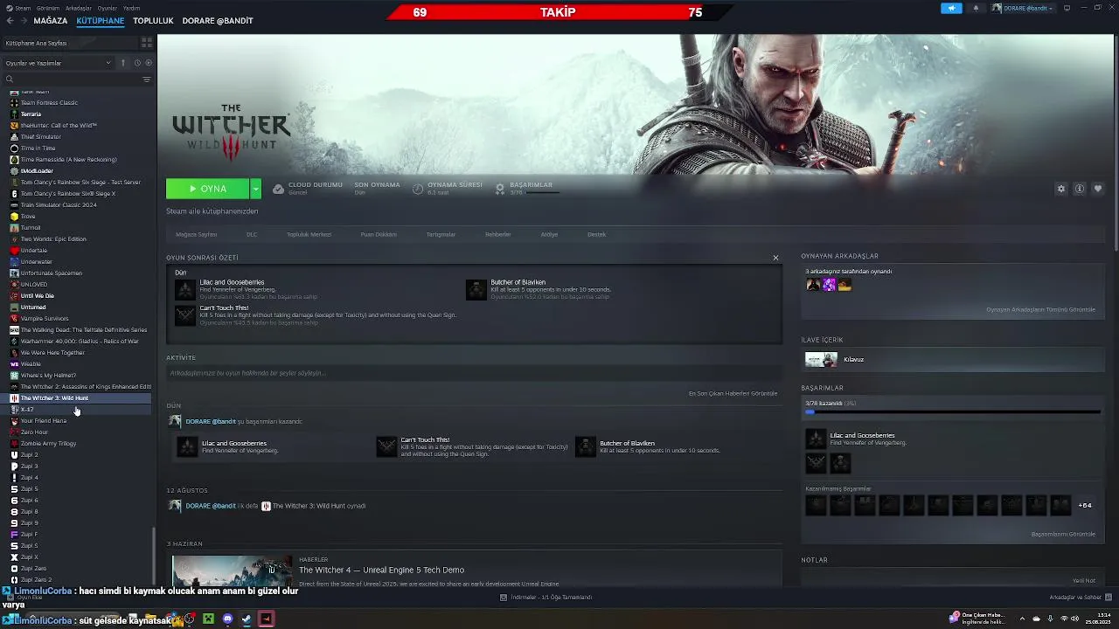
Task: Open the Kılavuz additional content item
Action: point(951,359)
